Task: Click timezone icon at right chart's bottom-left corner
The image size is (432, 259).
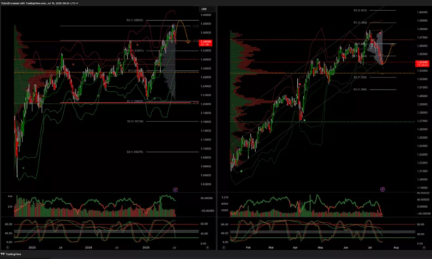Action: click(224, 247)
